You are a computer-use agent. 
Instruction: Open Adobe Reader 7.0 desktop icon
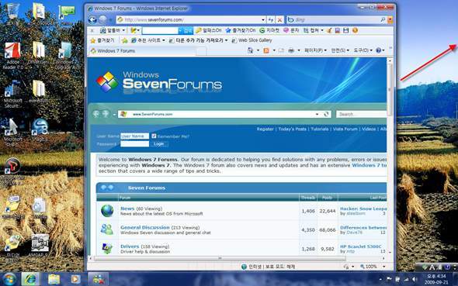(13, 56)
